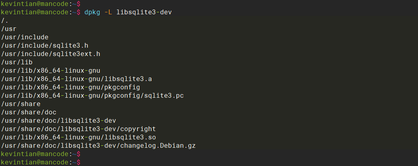Viewport: 418px width, 166px height.
Task: Click the standalone /usr/include output line
Action: [x=25, y=37]
